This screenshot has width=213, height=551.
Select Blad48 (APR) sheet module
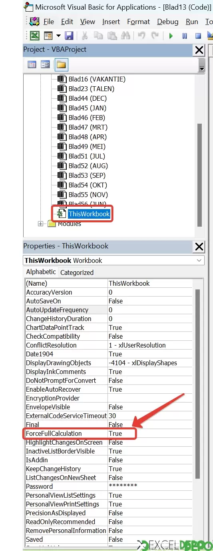pos(88,137)
